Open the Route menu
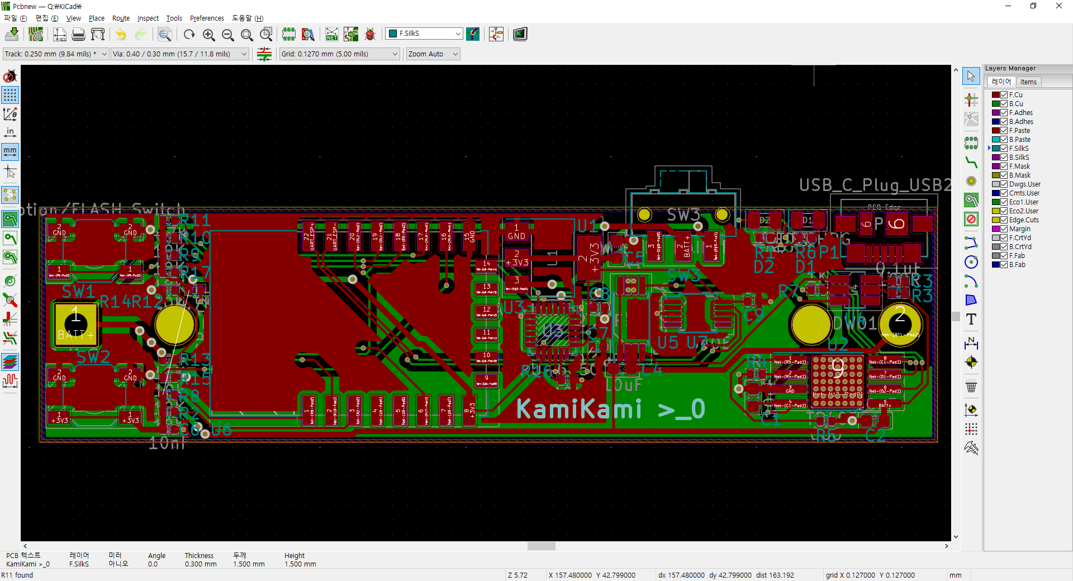This screenshot has height=581, width=1073. [121, 18]
